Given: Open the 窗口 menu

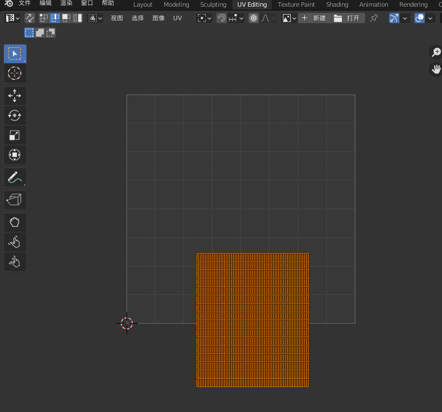Looking at the screenshot, I should pyautogui.click(x=87, y=3).
